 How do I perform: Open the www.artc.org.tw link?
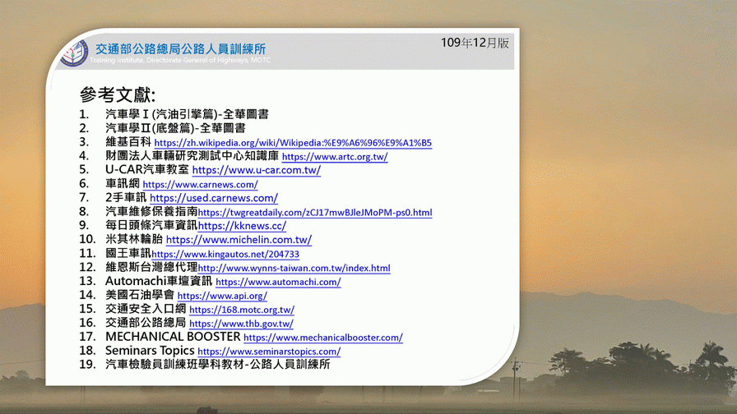[x=334, y=157]
